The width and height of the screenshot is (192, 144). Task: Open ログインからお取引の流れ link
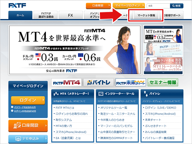click(x=72, y=114)
